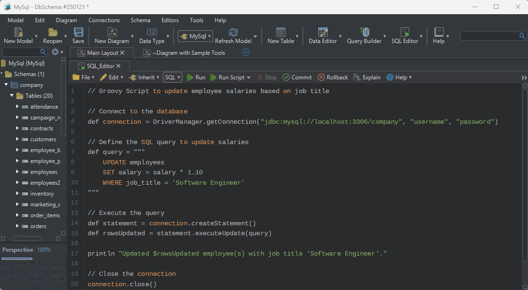The height and width of the screenshot is (290, 528).
Task: Open the Connections menu
Action: tap(104, 20)
